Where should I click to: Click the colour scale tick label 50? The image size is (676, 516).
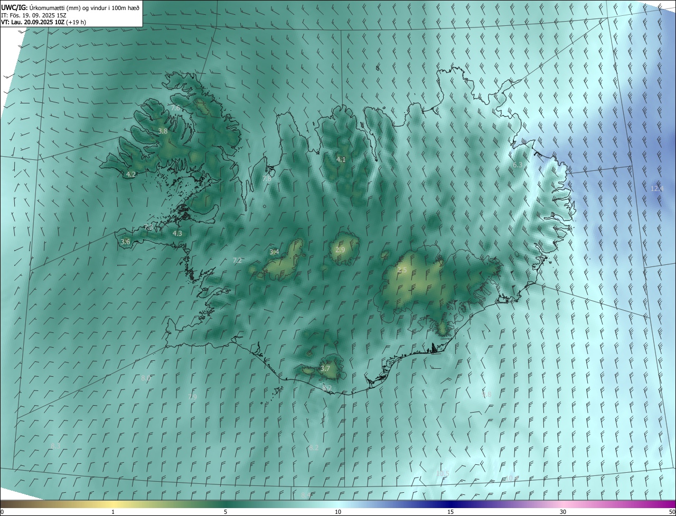[x=672, y=512]
